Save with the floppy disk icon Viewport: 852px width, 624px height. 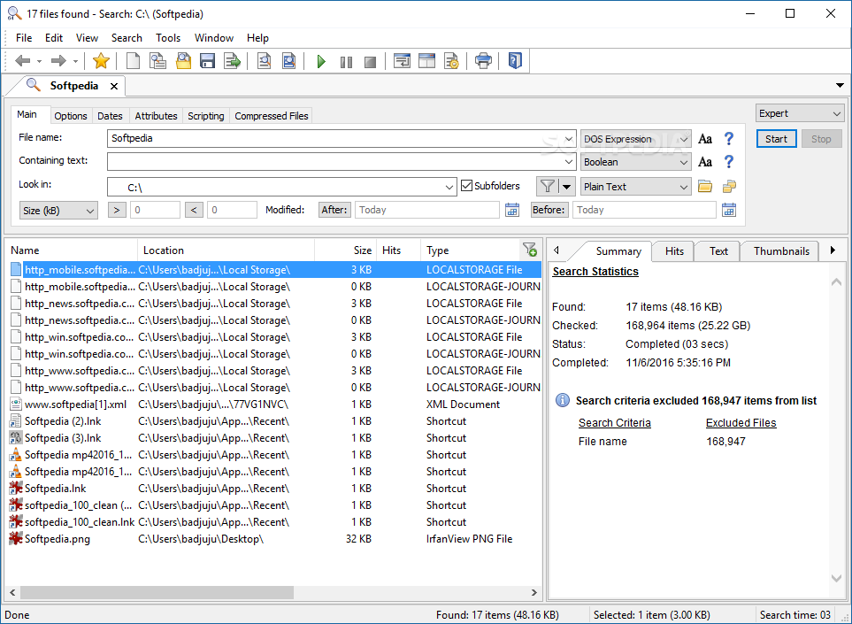click(x=208, y=61)
